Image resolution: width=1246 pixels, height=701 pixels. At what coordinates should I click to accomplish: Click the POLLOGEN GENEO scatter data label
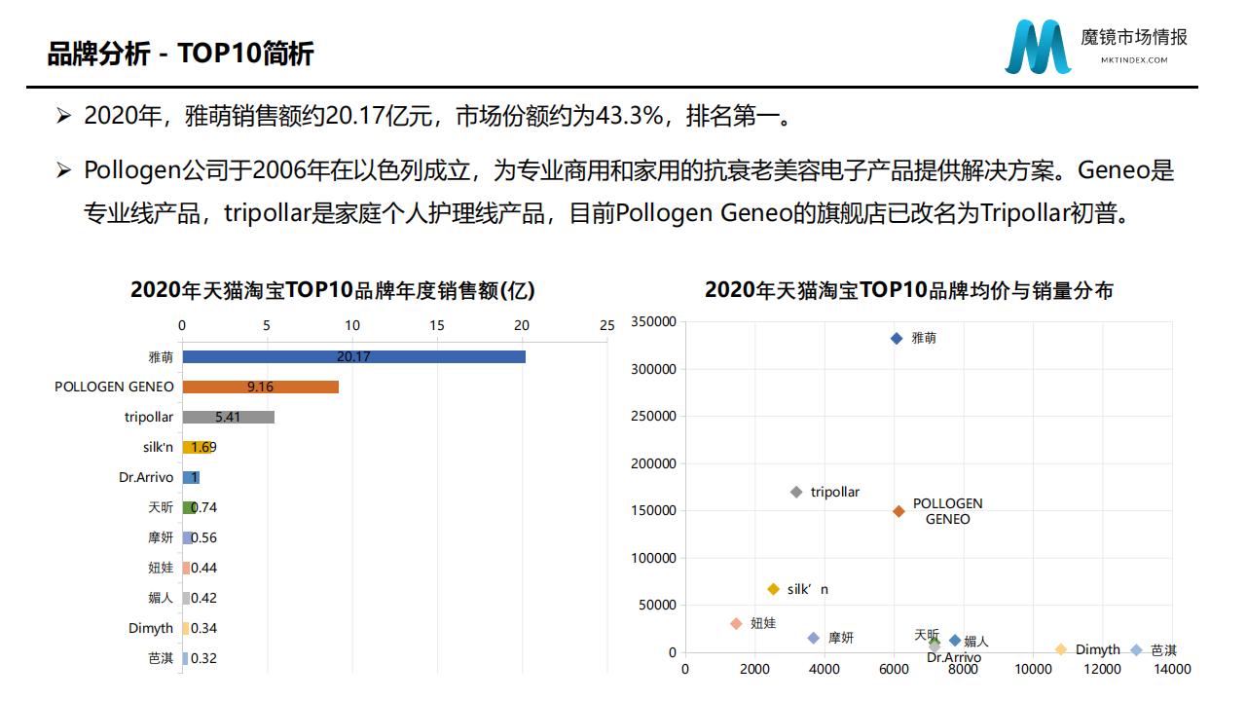pos(947,511)
